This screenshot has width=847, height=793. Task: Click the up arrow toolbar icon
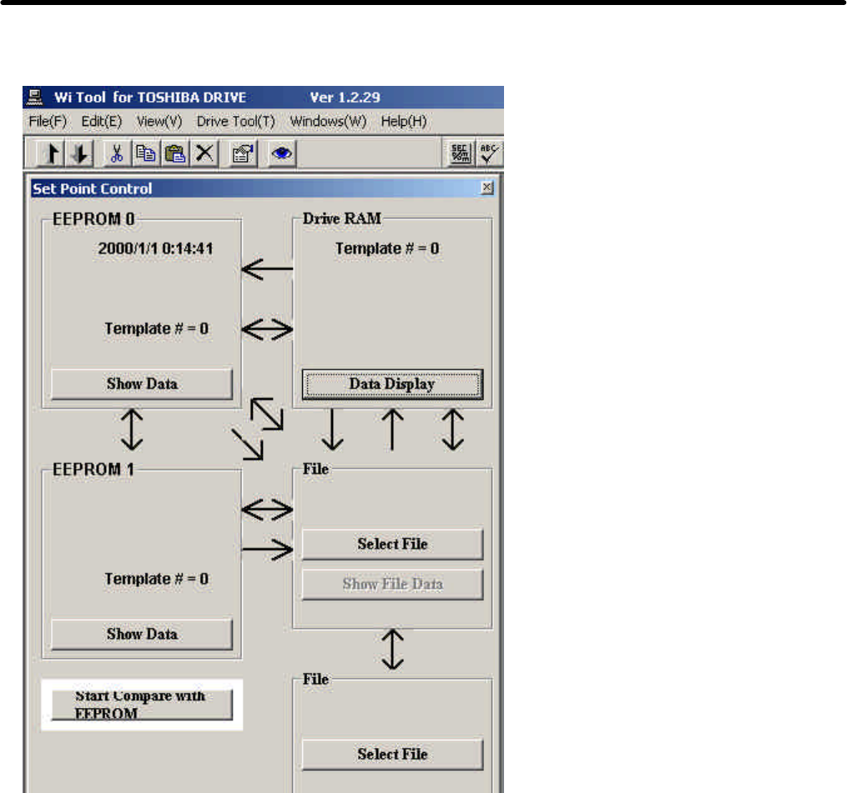click(x=51, y=154)
